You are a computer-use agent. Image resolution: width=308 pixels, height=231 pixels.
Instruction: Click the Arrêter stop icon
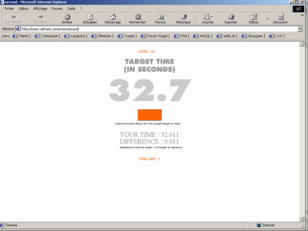pyautogui.click(x=67, y=17)
